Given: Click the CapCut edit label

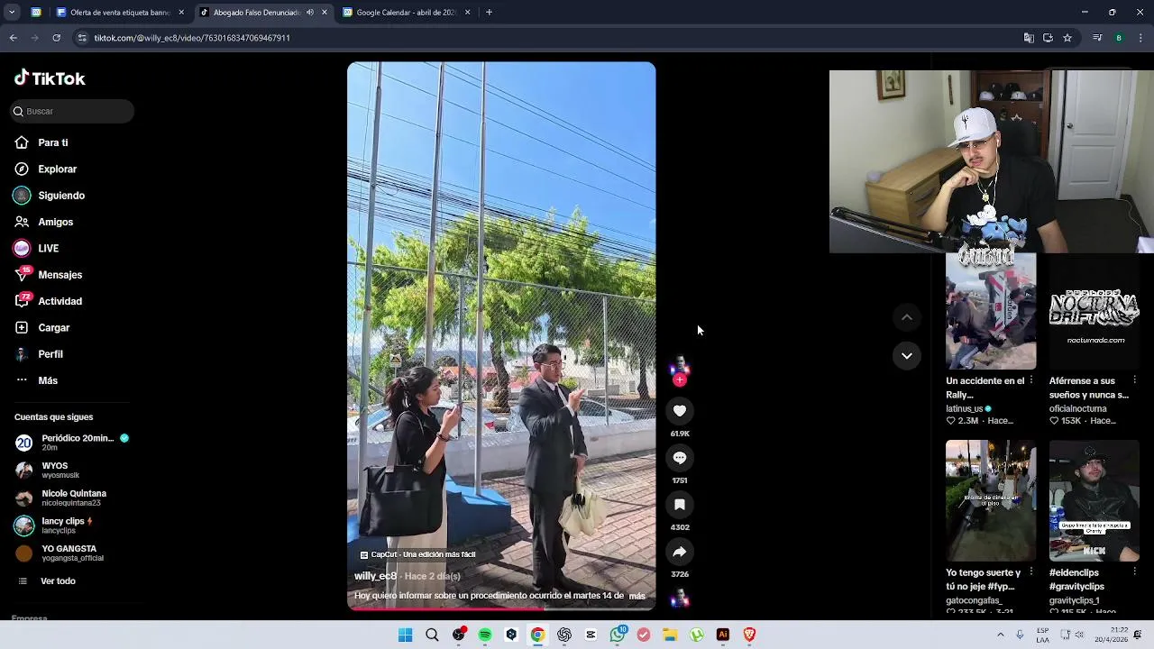Looking at the screenshot, I should (x=417, y=554).
